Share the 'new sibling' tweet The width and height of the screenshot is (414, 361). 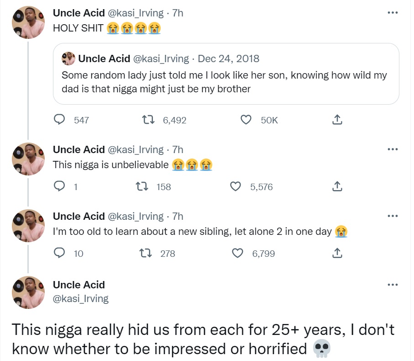point(336,253)
